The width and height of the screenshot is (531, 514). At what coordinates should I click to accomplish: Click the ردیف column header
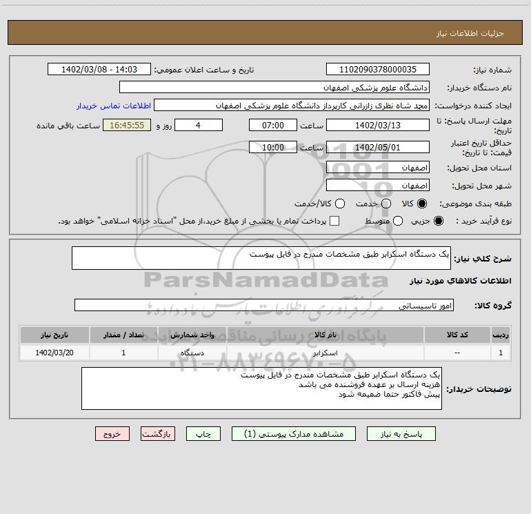(501, 335)
